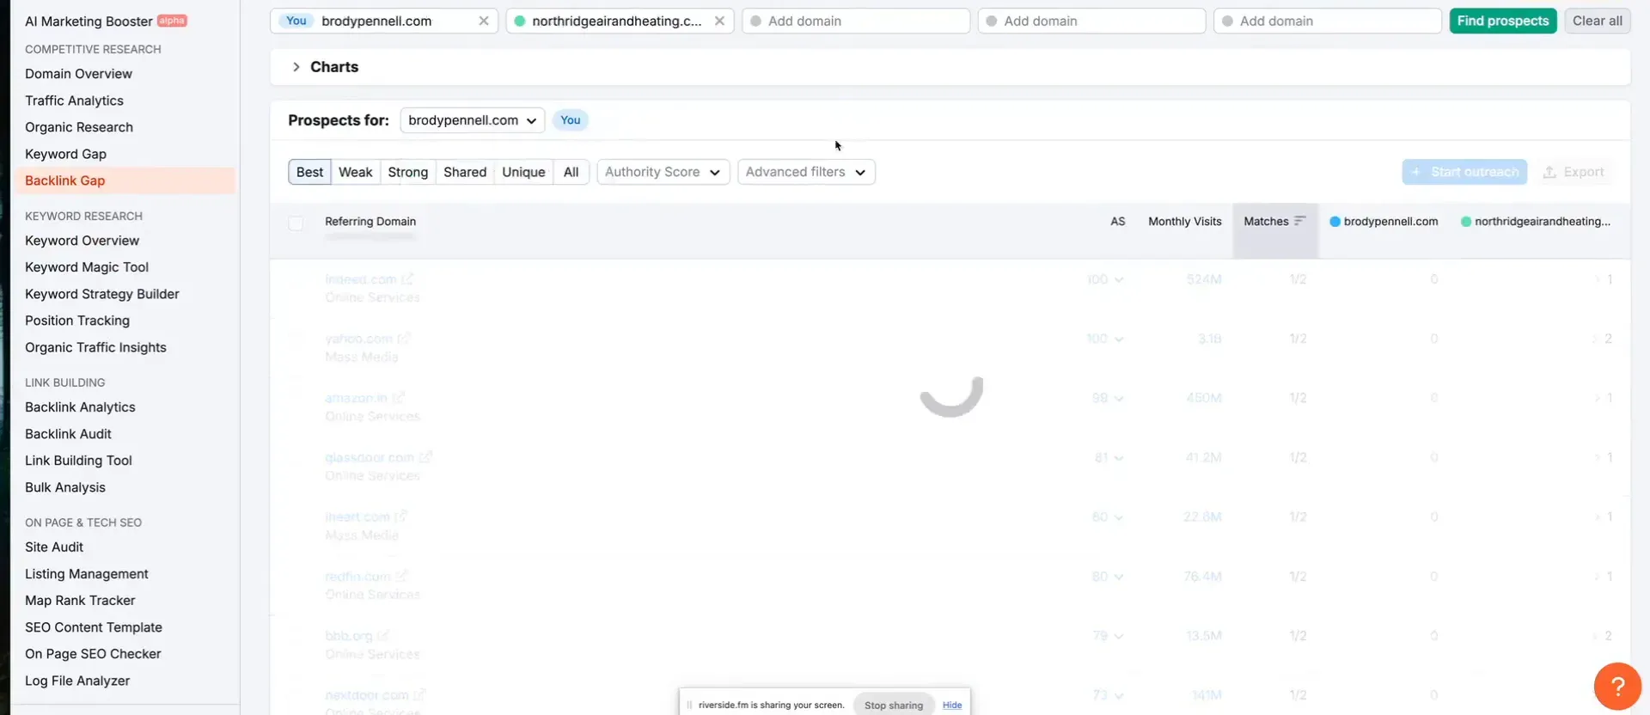The width and height of the screenshot is (1650, 715).
Task: Open Keyword Strategy Builder in sidebar
Action: 102,294
